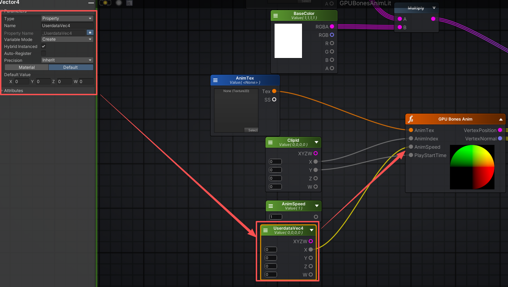Viewport: 508px width, 287px height.
Task: Open the AnimTex node hamburger menu
Action: tap(215, 80)
